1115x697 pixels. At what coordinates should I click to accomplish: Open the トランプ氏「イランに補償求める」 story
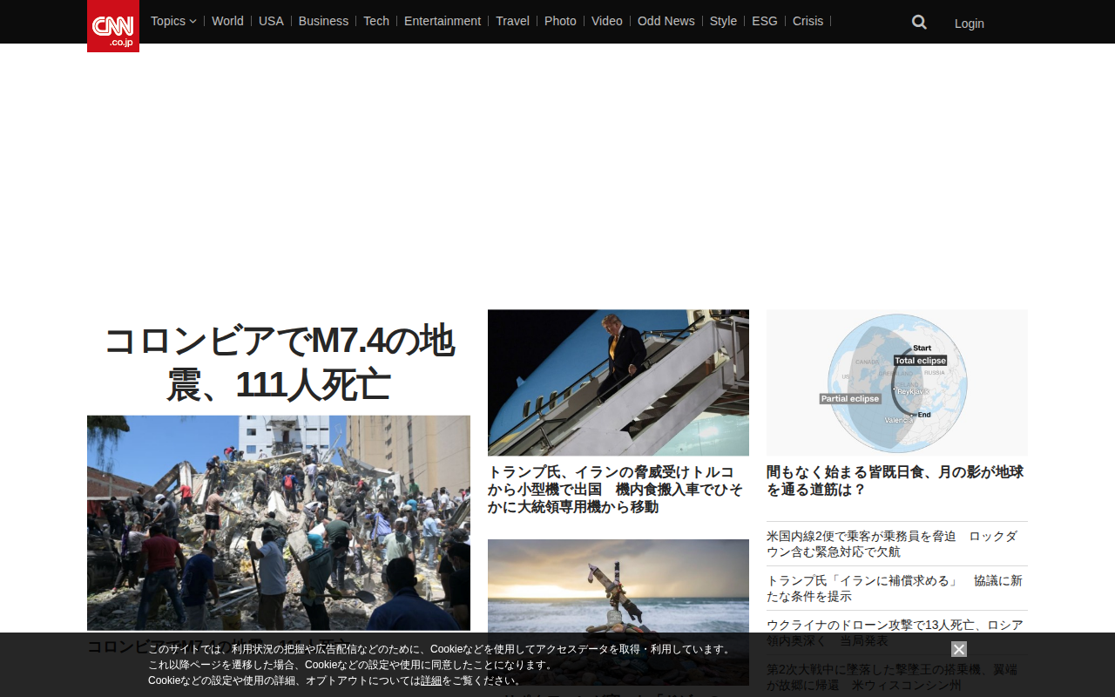[x=895, y=588]
